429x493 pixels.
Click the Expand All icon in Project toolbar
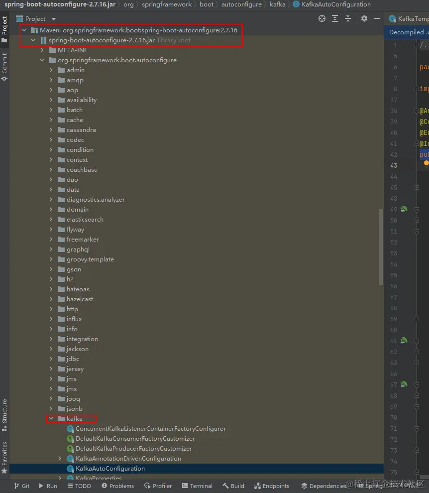pyautogui.click(x=335, y=18)
